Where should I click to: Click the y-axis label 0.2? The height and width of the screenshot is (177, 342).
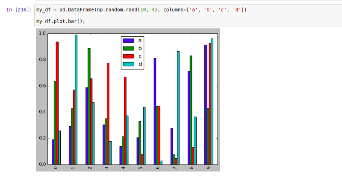[x=42, y=138]
